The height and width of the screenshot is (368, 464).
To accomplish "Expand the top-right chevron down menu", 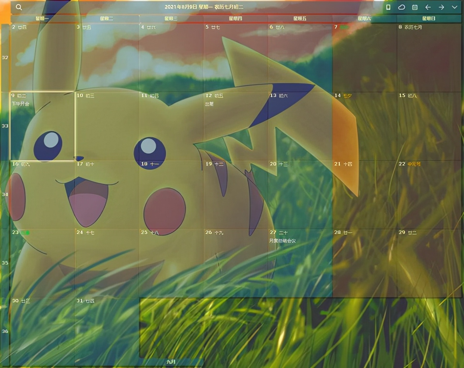I will click(x=454, y=7).
